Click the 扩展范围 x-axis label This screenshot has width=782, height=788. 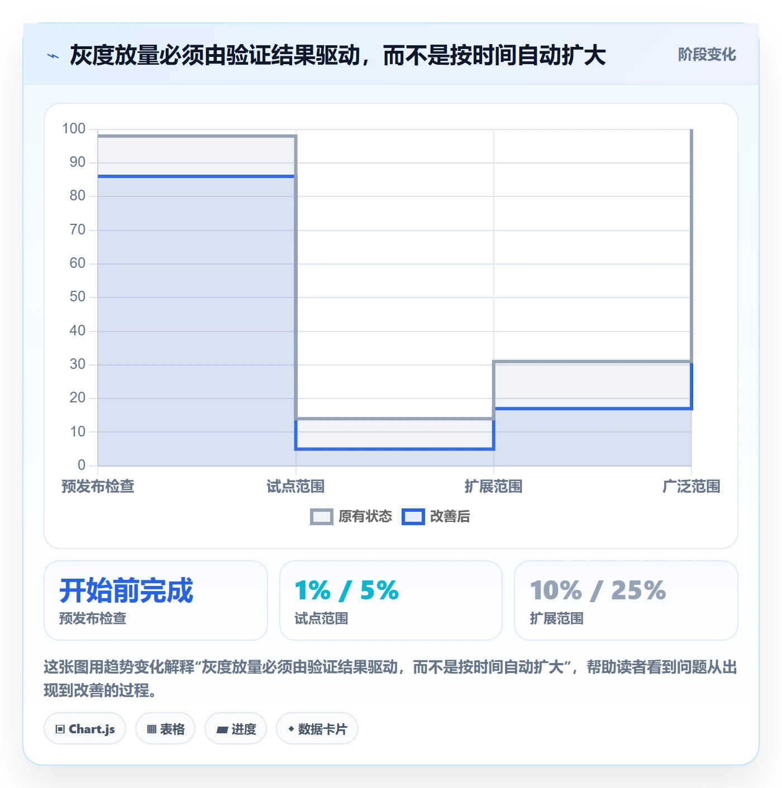[x=494, y=486]
